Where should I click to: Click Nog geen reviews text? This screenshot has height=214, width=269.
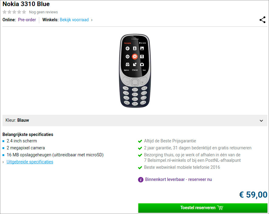[x=43, y=12]
